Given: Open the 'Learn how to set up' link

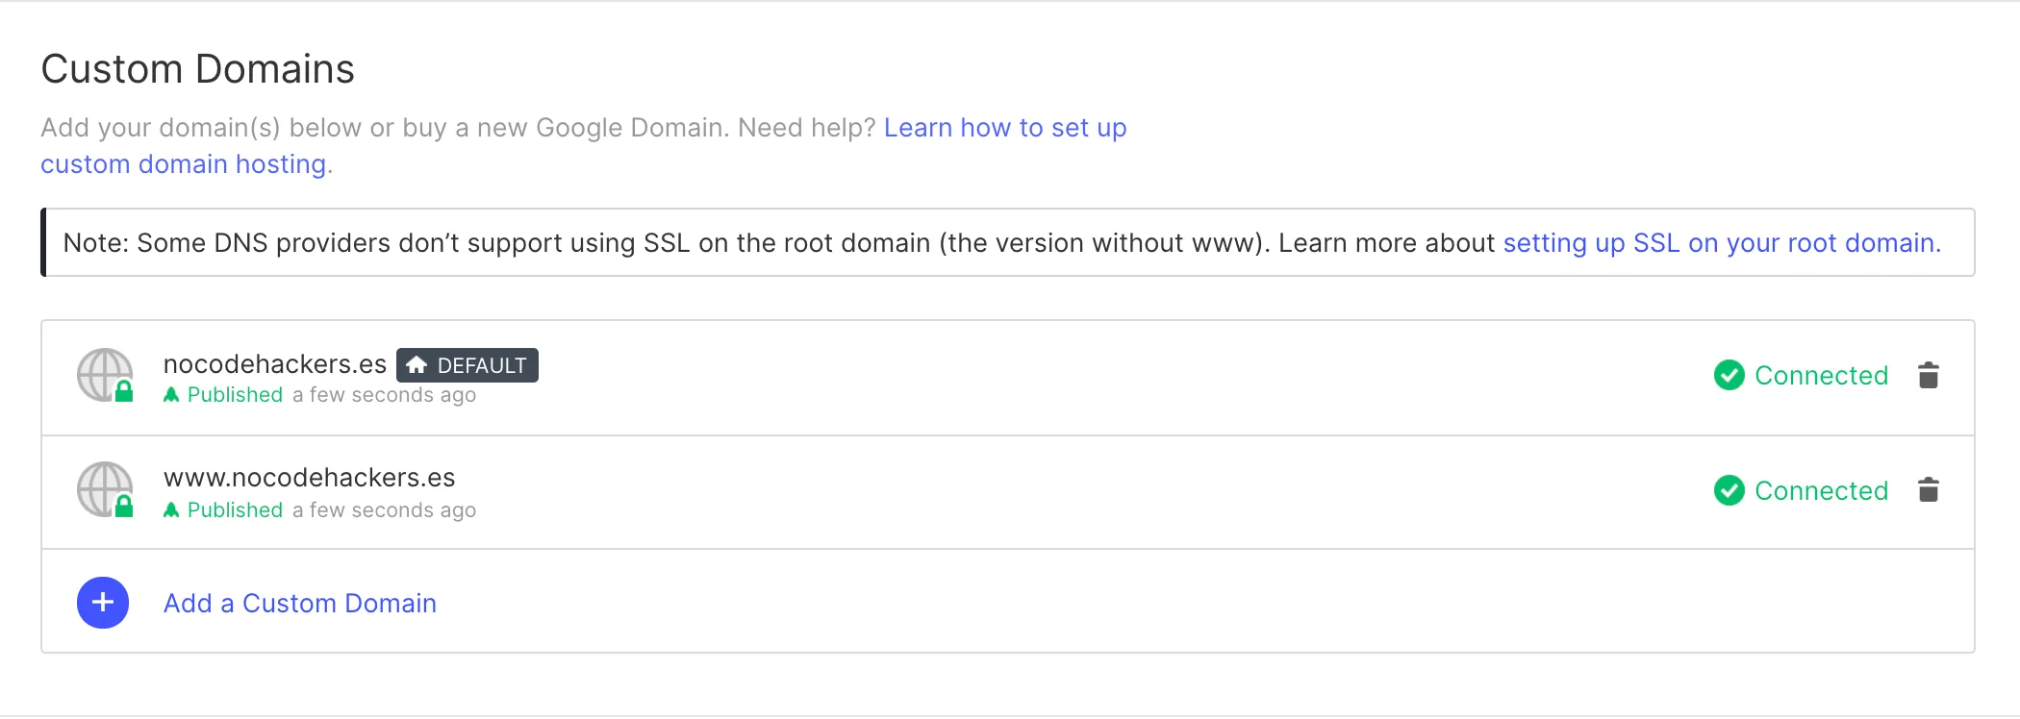Looking at the screenshot, I should pos(1004,128).
